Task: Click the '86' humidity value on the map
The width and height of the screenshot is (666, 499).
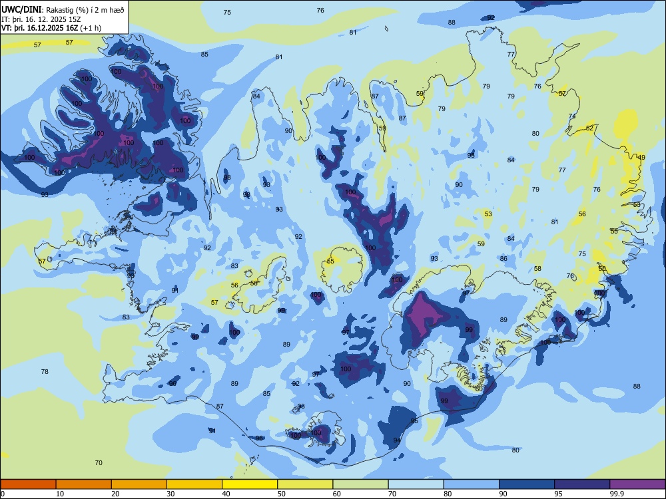Action: coord(503,258)
